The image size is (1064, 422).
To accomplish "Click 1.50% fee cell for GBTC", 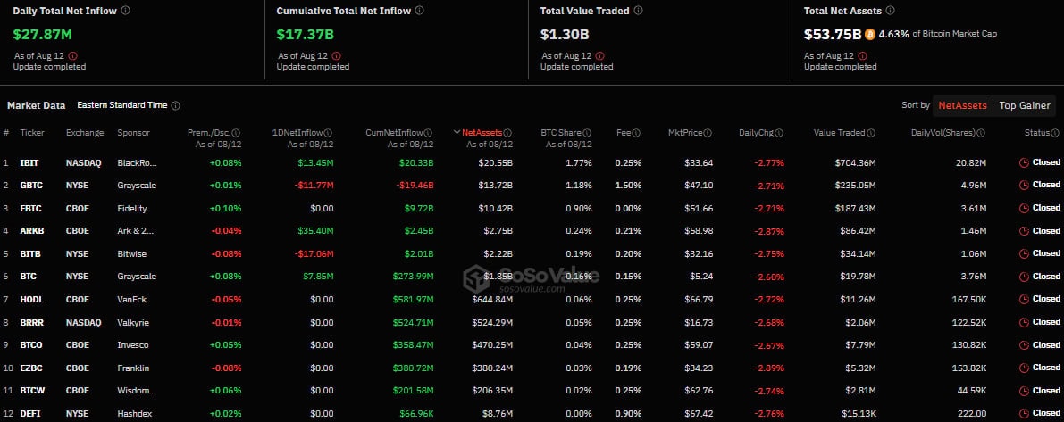I will point(628,186).
